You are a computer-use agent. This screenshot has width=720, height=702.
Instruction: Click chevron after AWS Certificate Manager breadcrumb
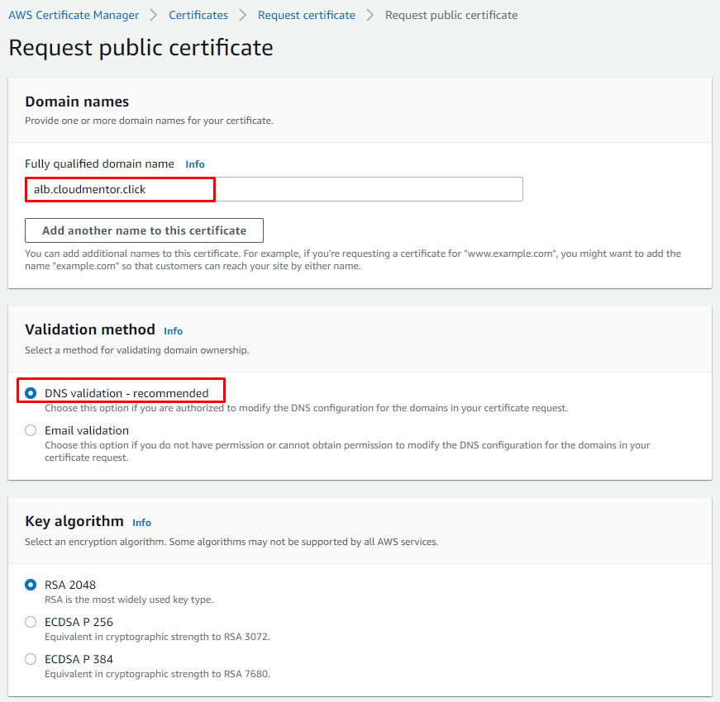pyautogui.click(x=154, y=15)
